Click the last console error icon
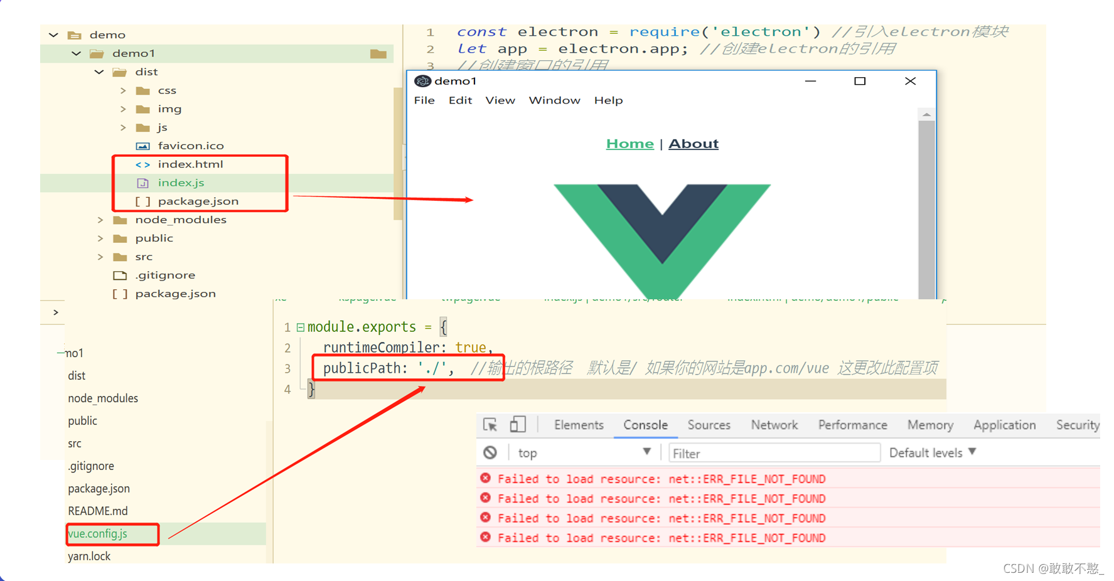 pos(485,537)
